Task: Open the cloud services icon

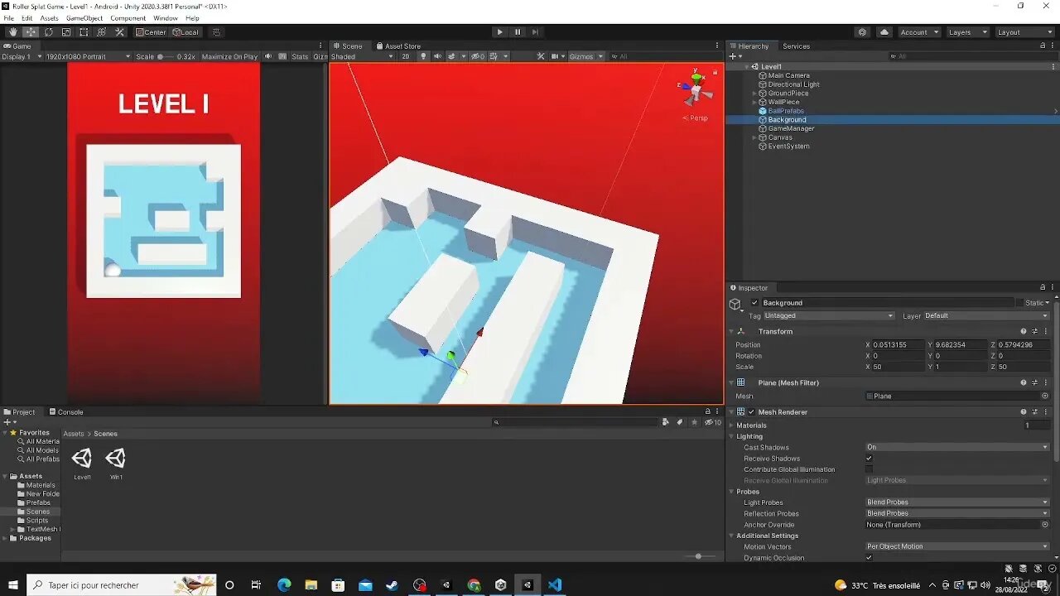Action: tap(884, 32)
